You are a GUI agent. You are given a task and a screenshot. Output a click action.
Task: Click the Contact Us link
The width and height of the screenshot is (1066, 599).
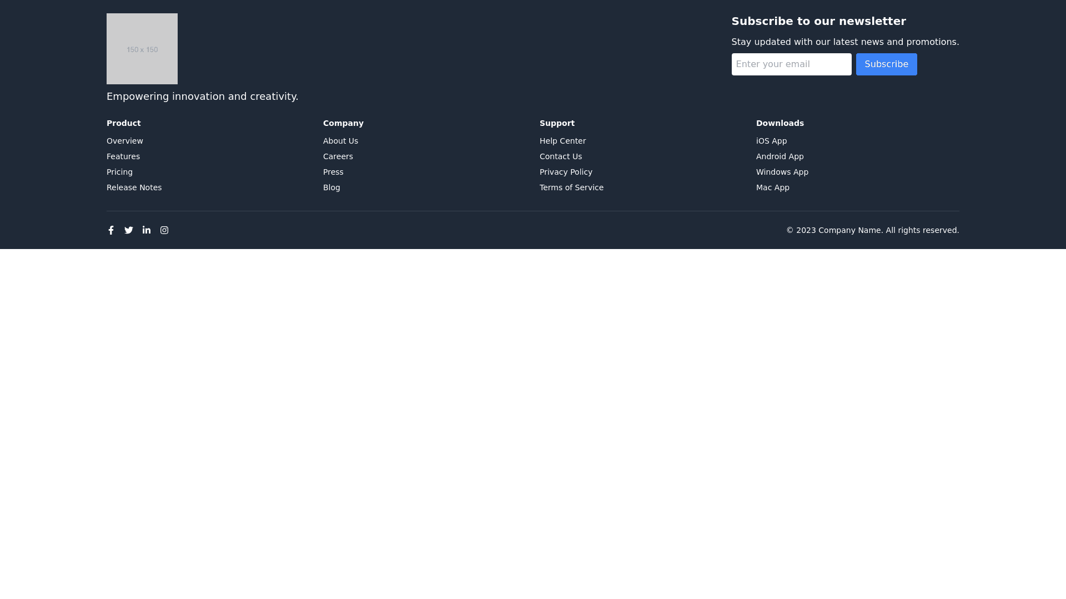(x=561, y=156)
